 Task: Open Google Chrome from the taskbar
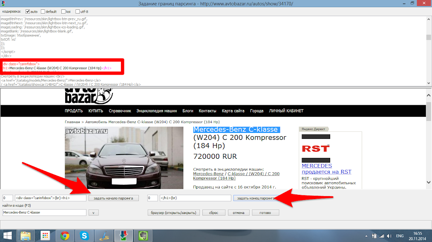(65, 236)
